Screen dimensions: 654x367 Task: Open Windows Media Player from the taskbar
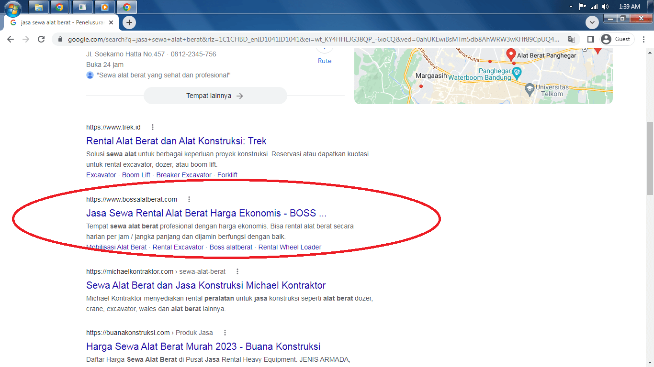pyautogui.click(x=104, y=7)
